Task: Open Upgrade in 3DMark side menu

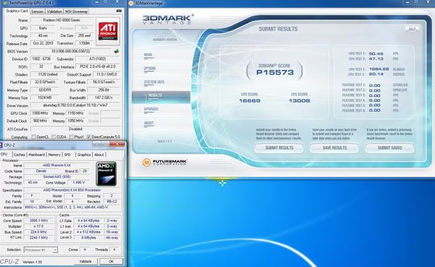Action: coord(151,109)
